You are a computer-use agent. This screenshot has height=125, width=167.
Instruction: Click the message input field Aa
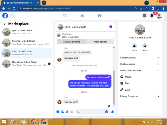[90, 112]
